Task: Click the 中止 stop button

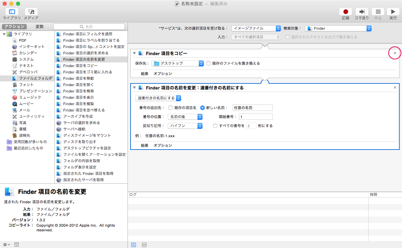Action: click(378, 12)
